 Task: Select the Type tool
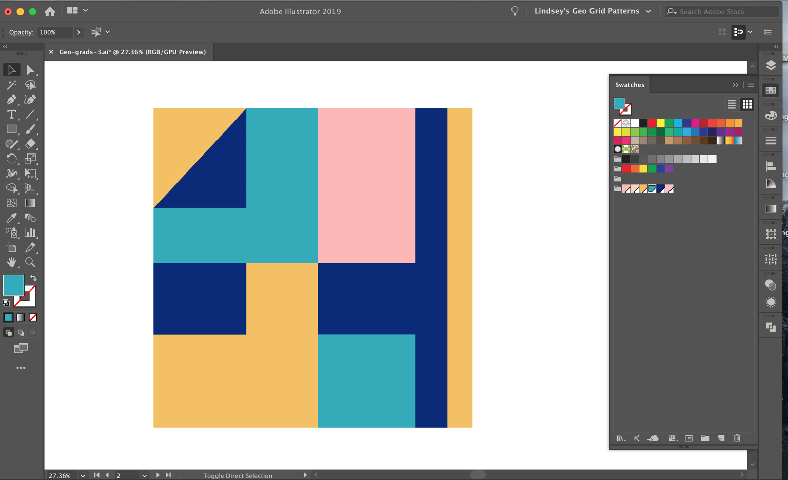click(11, 114)
